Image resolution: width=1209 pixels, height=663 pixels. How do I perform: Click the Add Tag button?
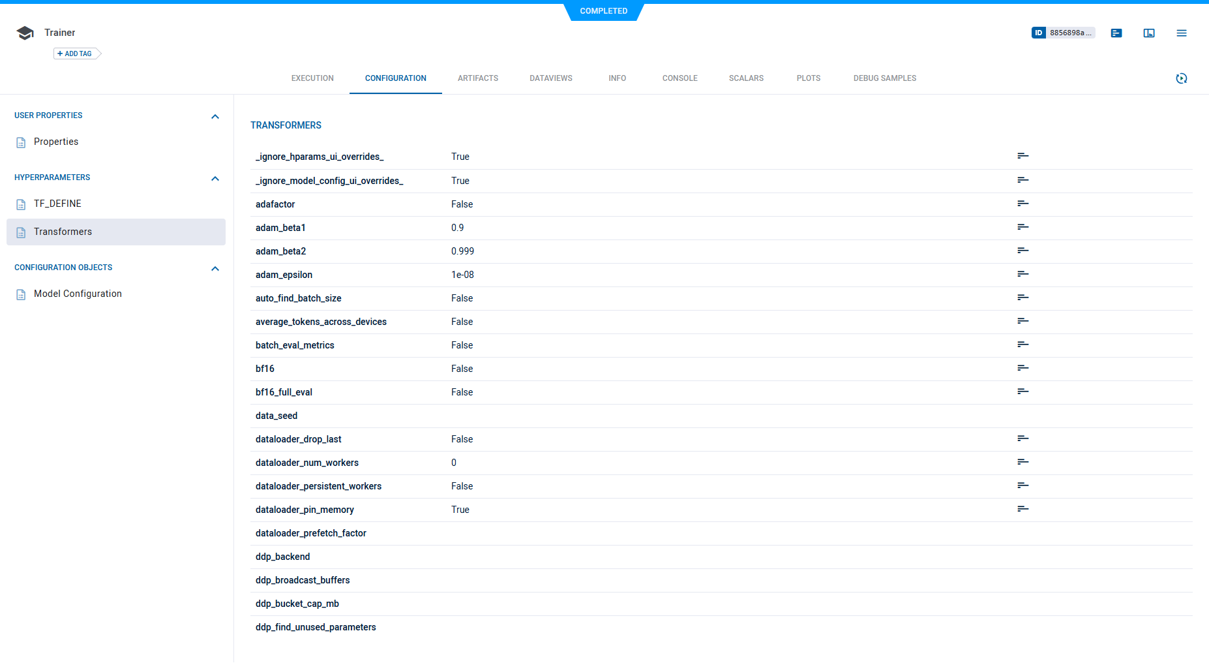click(75, 54)
